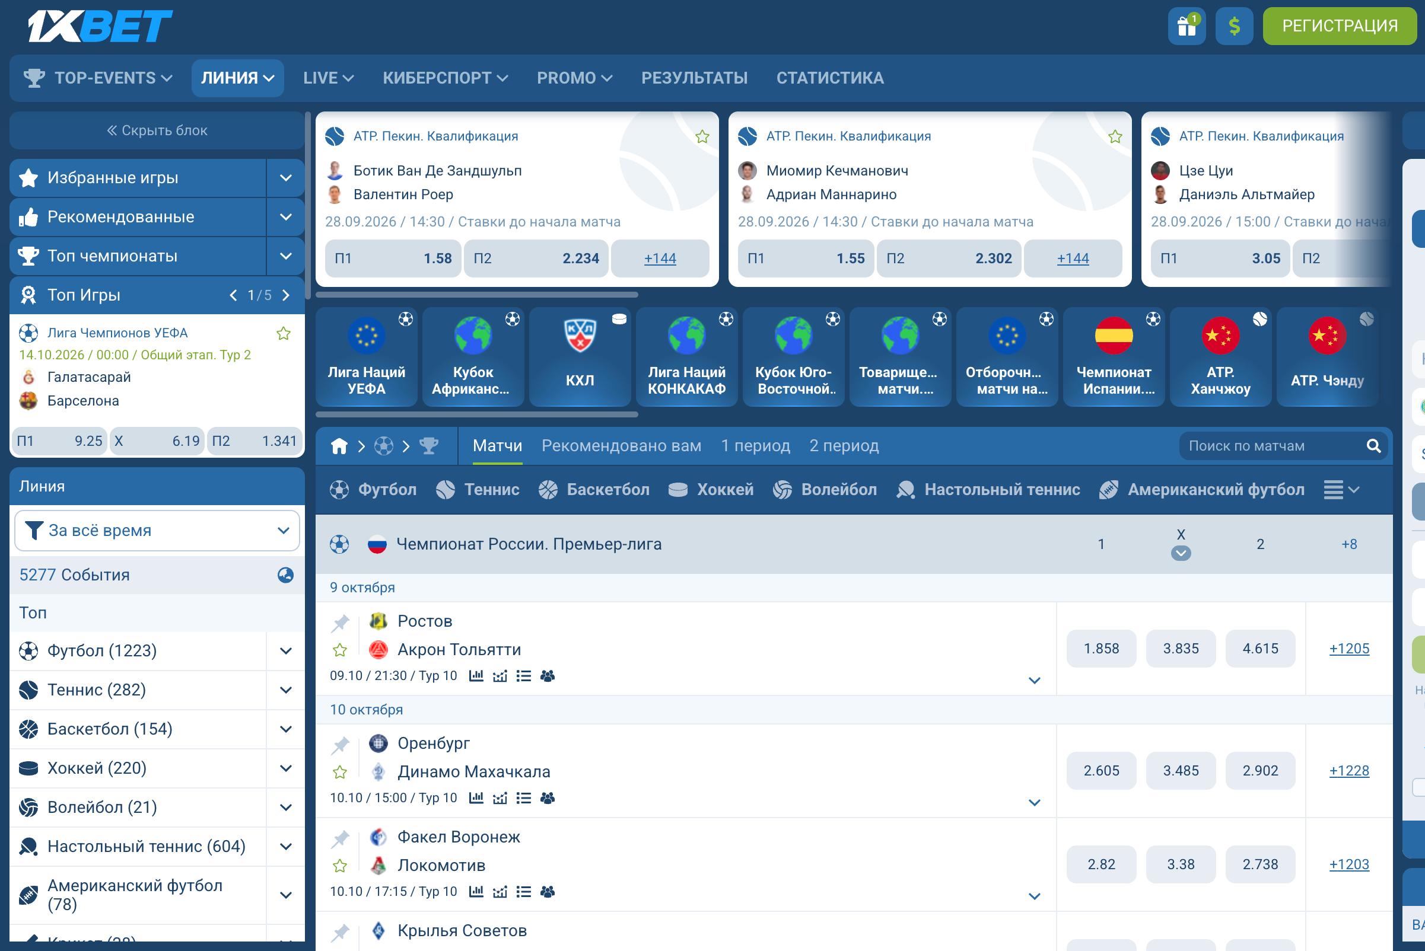Open +1205 markets for Ростов match

coord(1349,649)
